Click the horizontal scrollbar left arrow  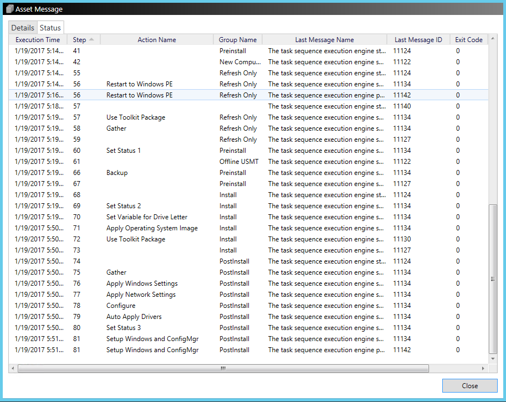(x=13, y=368)
